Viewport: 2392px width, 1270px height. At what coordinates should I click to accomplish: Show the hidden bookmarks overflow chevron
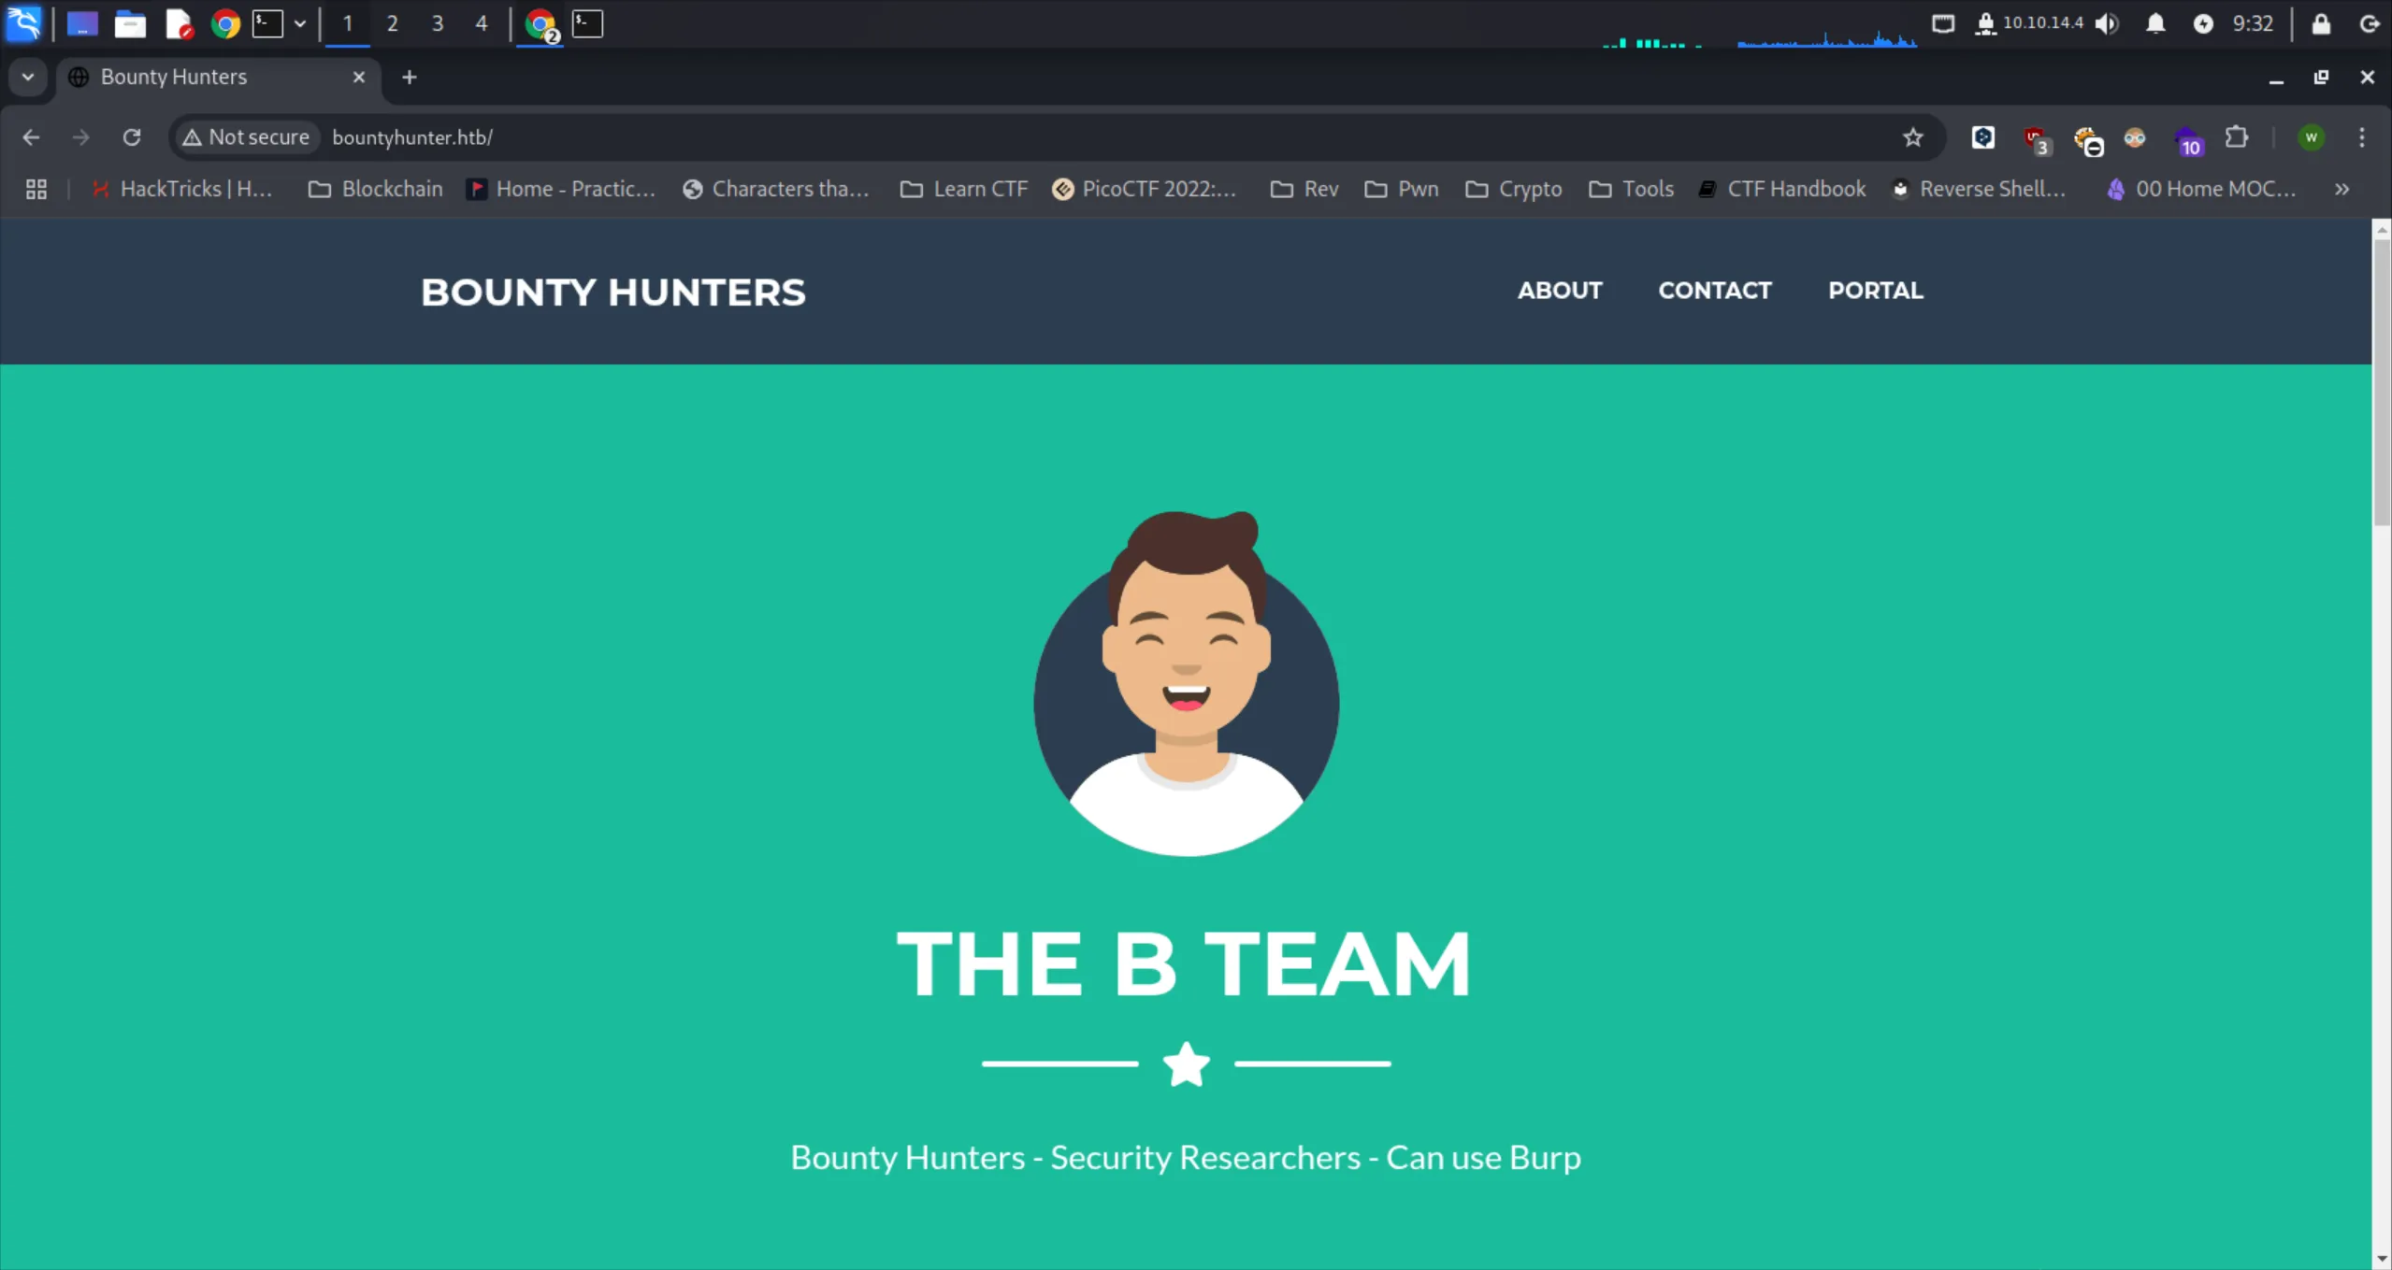[2341, 189]
